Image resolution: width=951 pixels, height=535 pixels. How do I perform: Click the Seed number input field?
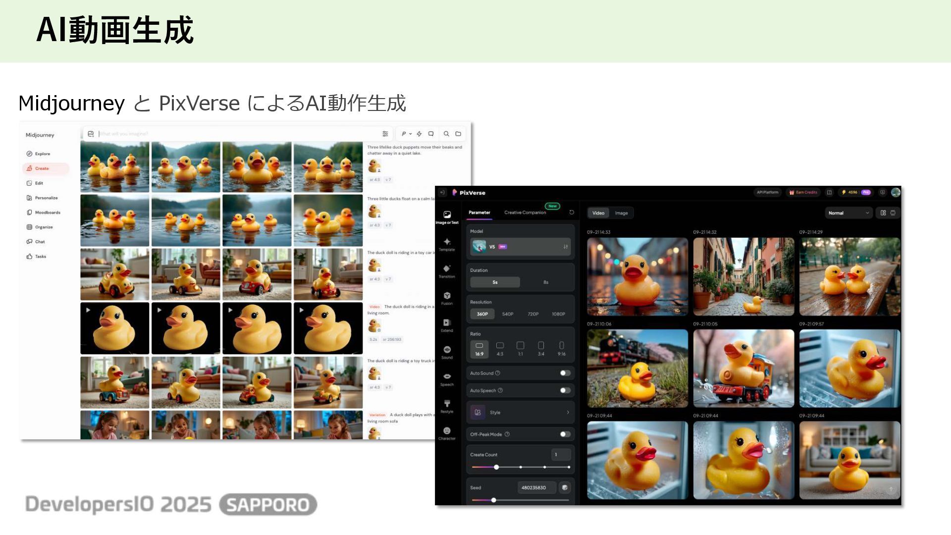tap(537, 488)
